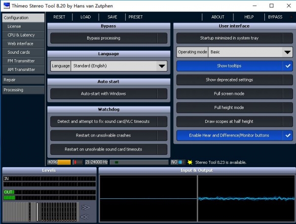Expand the Processing section in sidebar
This screenshot has height=224, width=296.
[x=23, y=90]
